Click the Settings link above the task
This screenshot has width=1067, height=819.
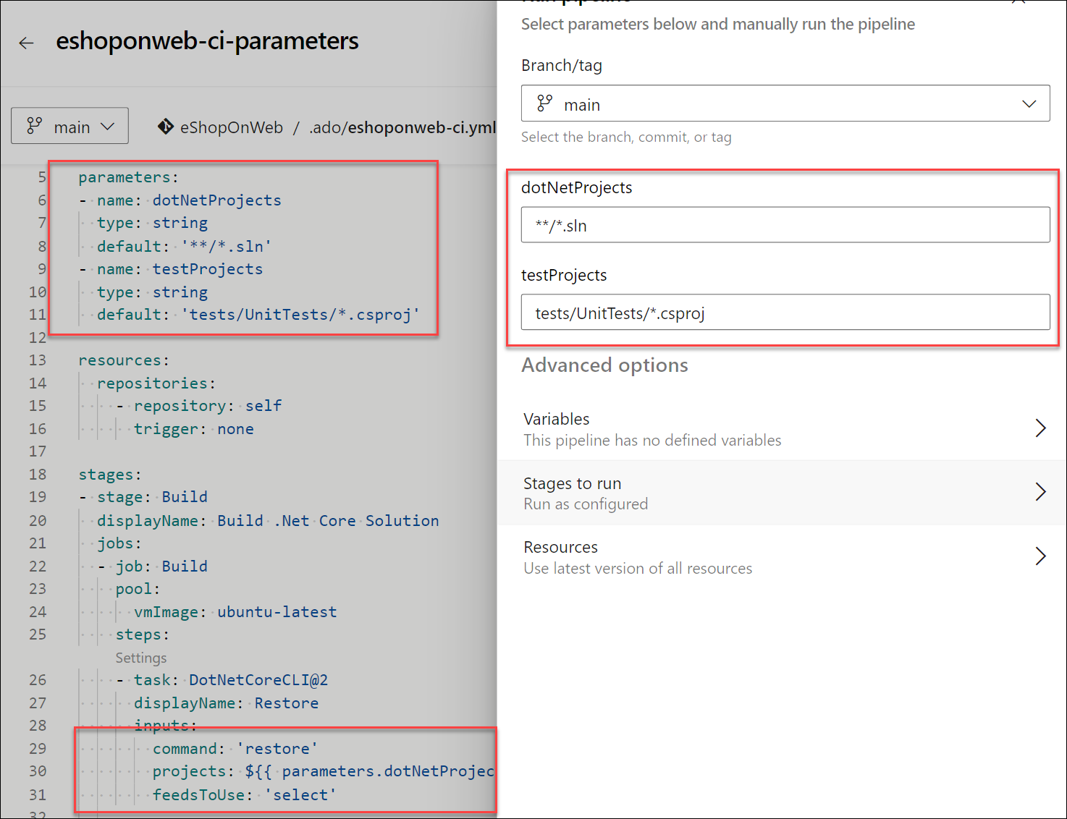(x=141, y=658)
